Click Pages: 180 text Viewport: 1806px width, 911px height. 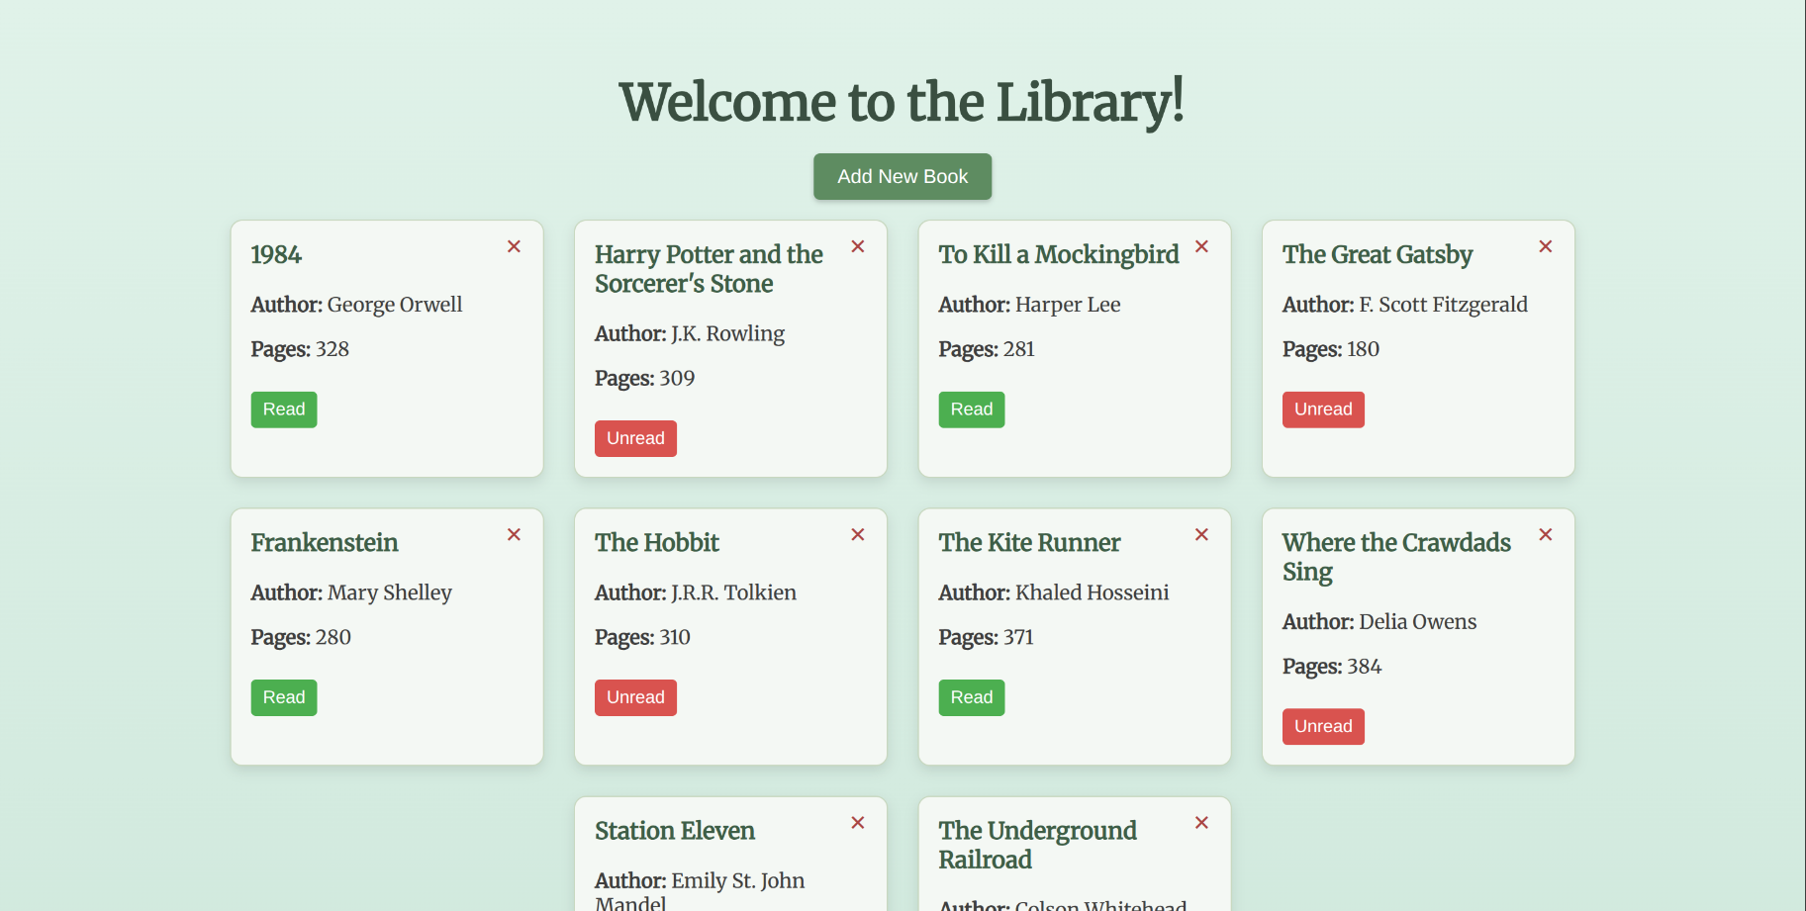[1331, 349]
